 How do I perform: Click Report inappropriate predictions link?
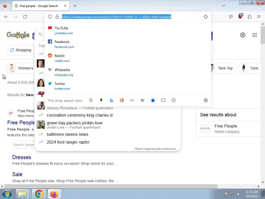click(155, 149)
